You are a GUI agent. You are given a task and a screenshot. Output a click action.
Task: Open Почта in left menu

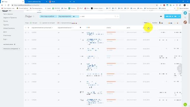pos(6,21)
